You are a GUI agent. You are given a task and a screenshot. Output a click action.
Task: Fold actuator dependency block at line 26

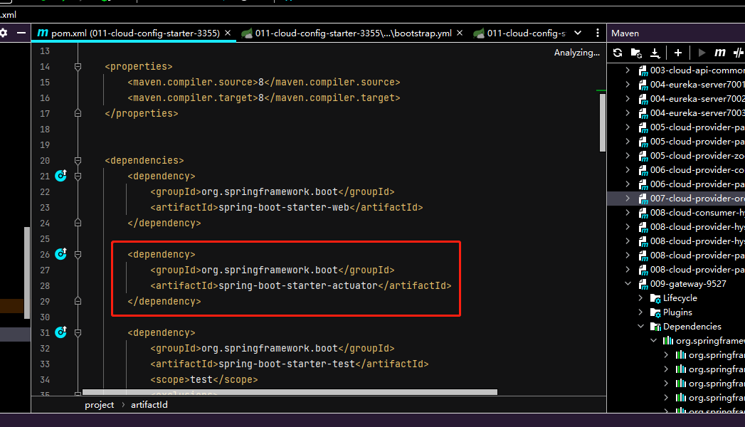click(x=78, y=255)
